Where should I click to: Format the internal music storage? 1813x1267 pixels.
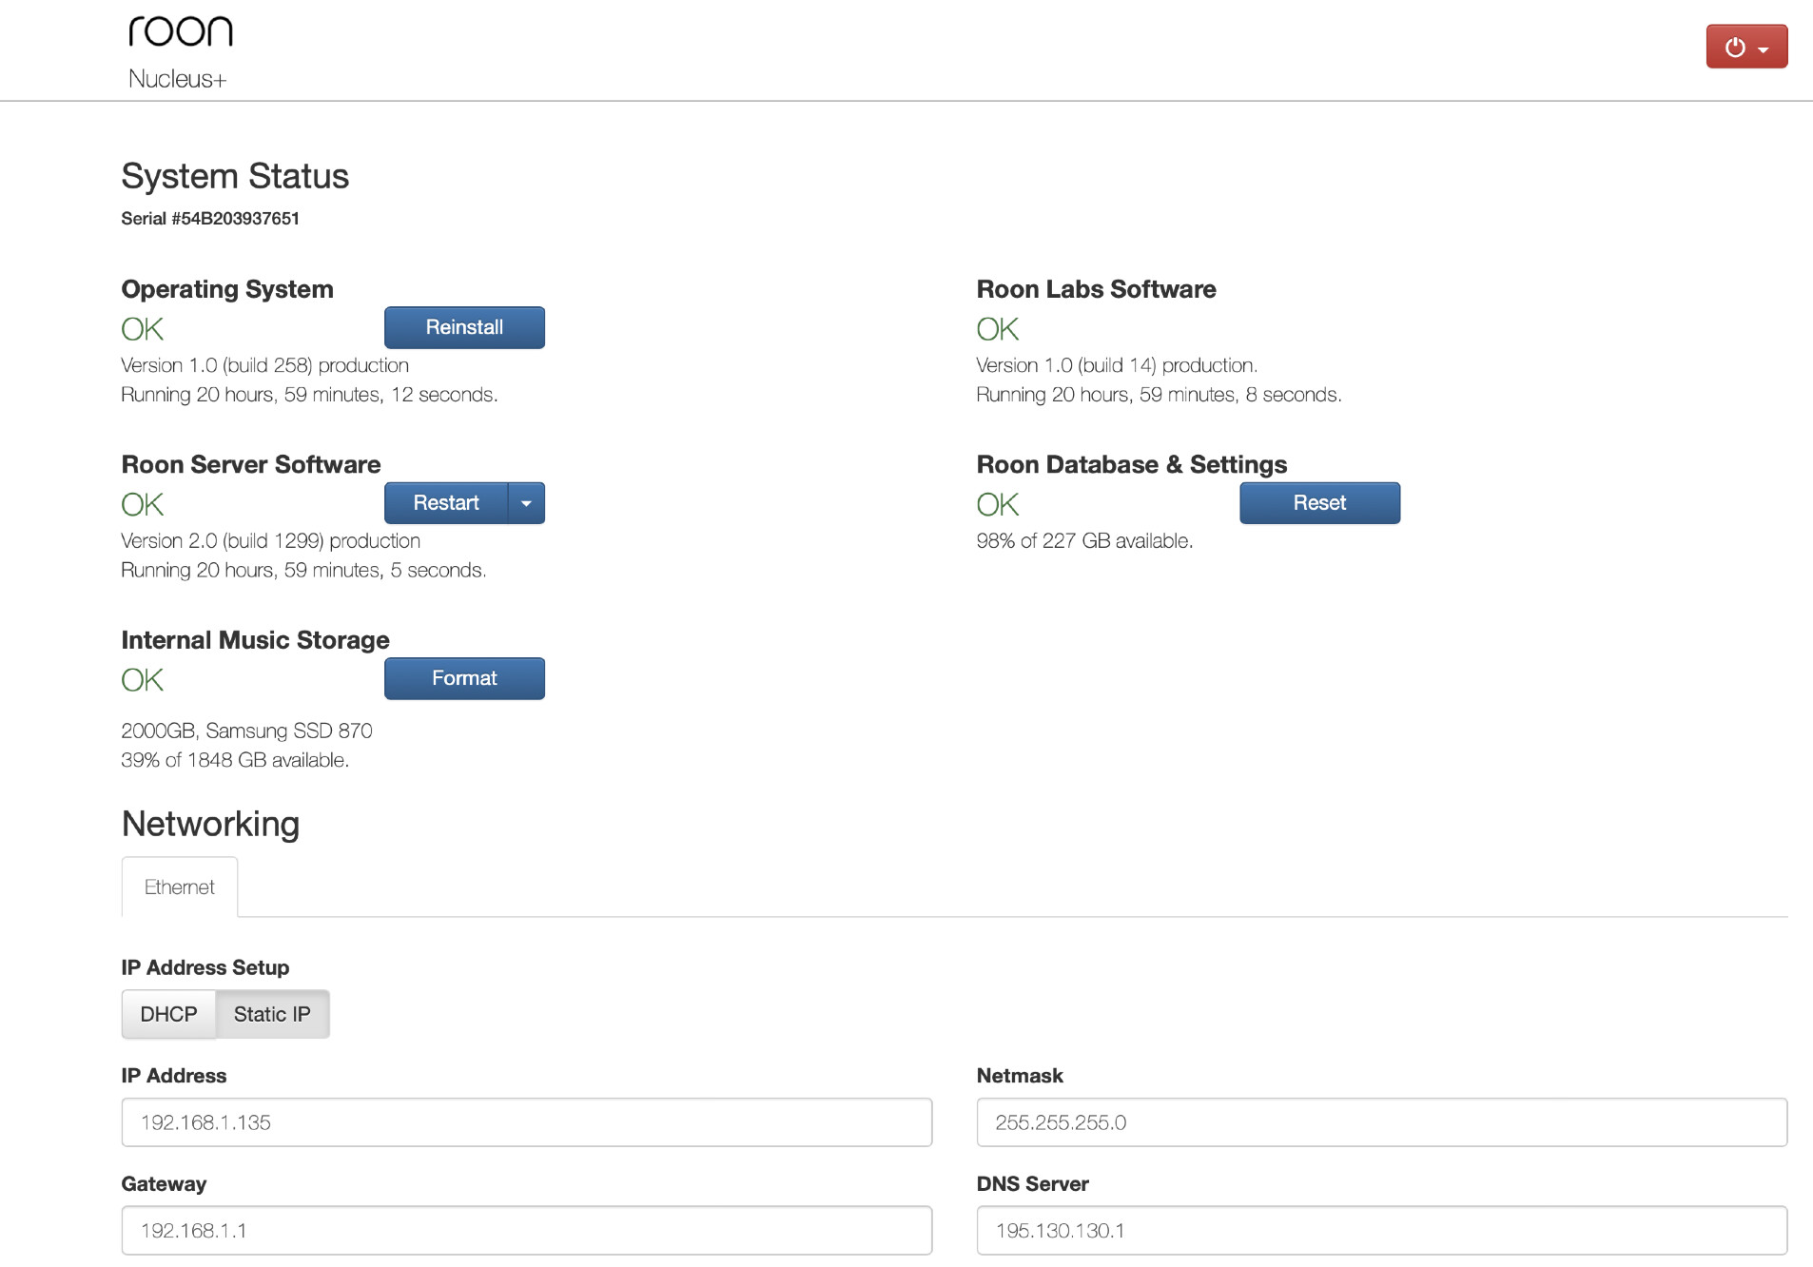[464, 678]
